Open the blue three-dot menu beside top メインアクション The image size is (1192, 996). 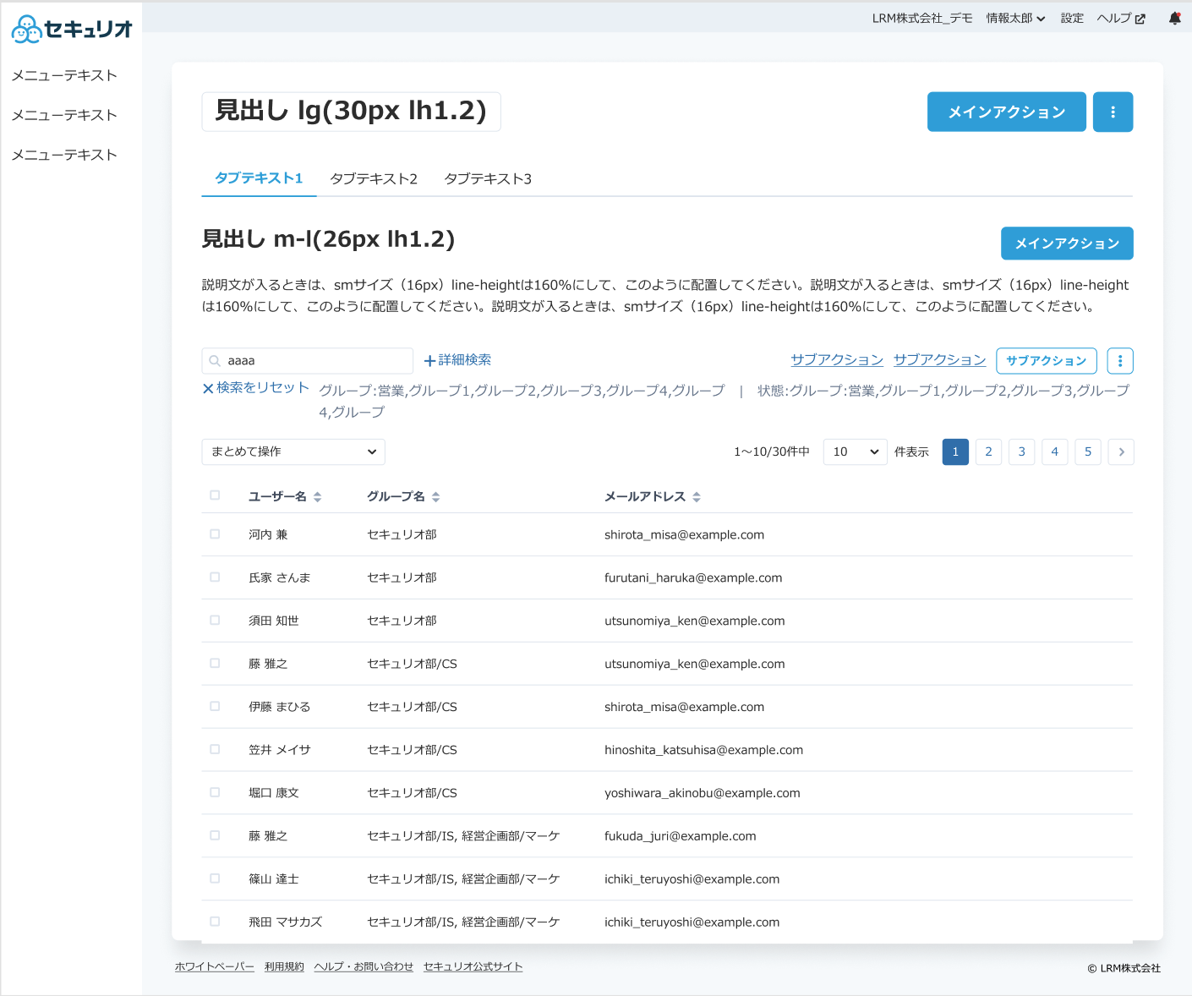1113,112
